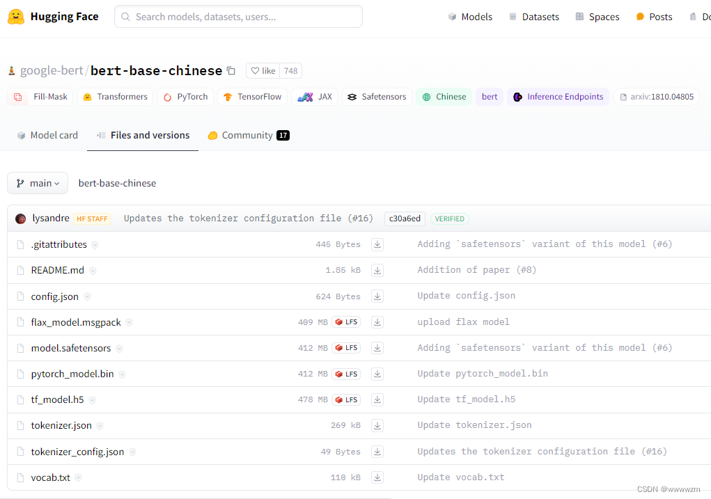The height and width of the screenshot is (499, 711).
Task: Click the LFS badge on tf_model.h5
Action: point(347,399)
